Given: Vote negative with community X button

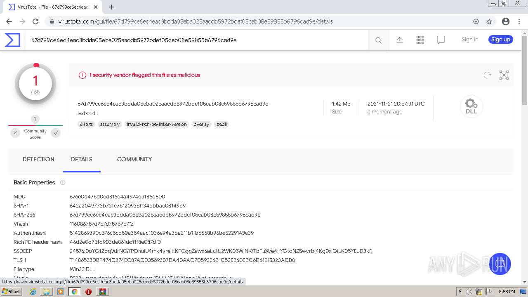Looking at the screenshot, I should (x=15, y=133).
